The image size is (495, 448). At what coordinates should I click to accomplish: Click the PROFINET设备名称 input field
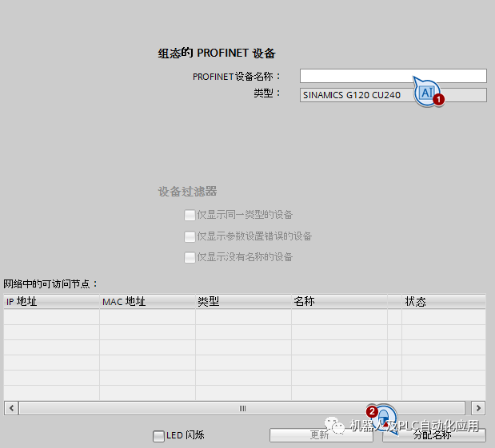pyautogui.click(x=393, y=76)
